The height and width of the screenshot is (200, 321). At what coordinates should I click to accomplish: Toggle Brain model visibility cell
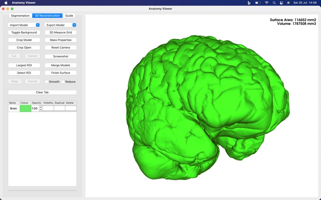click(48, 108)
